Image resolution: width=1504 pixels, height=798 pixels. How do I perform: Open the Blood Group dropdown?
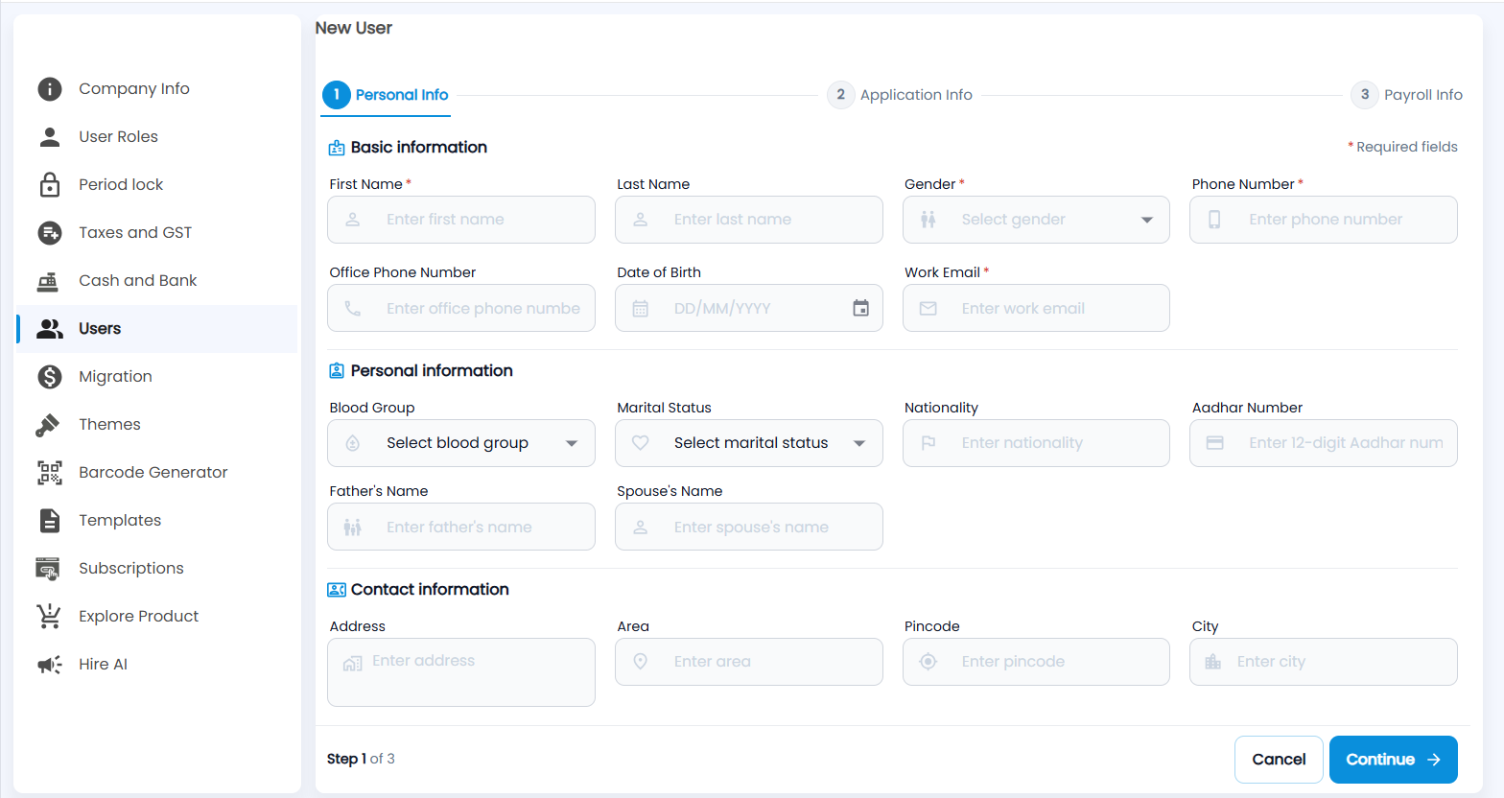point(461,443)
